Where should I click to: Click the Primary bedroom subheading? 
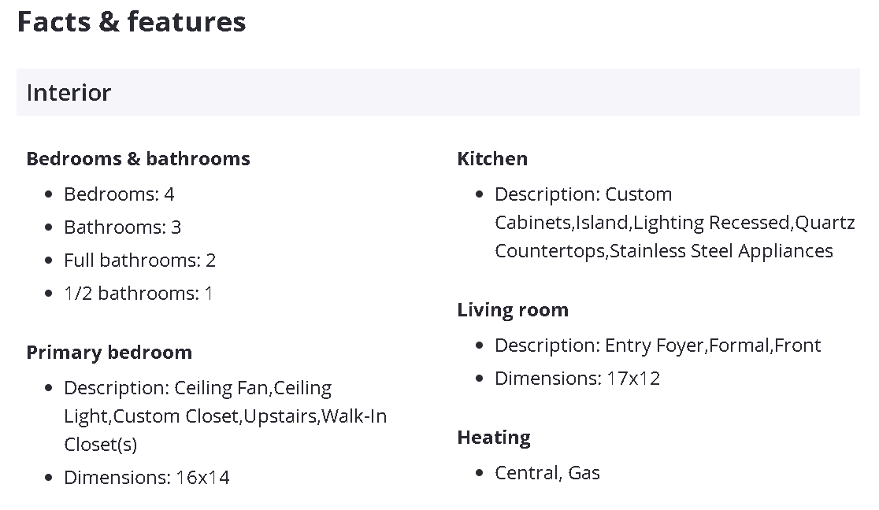pos(109,353)
